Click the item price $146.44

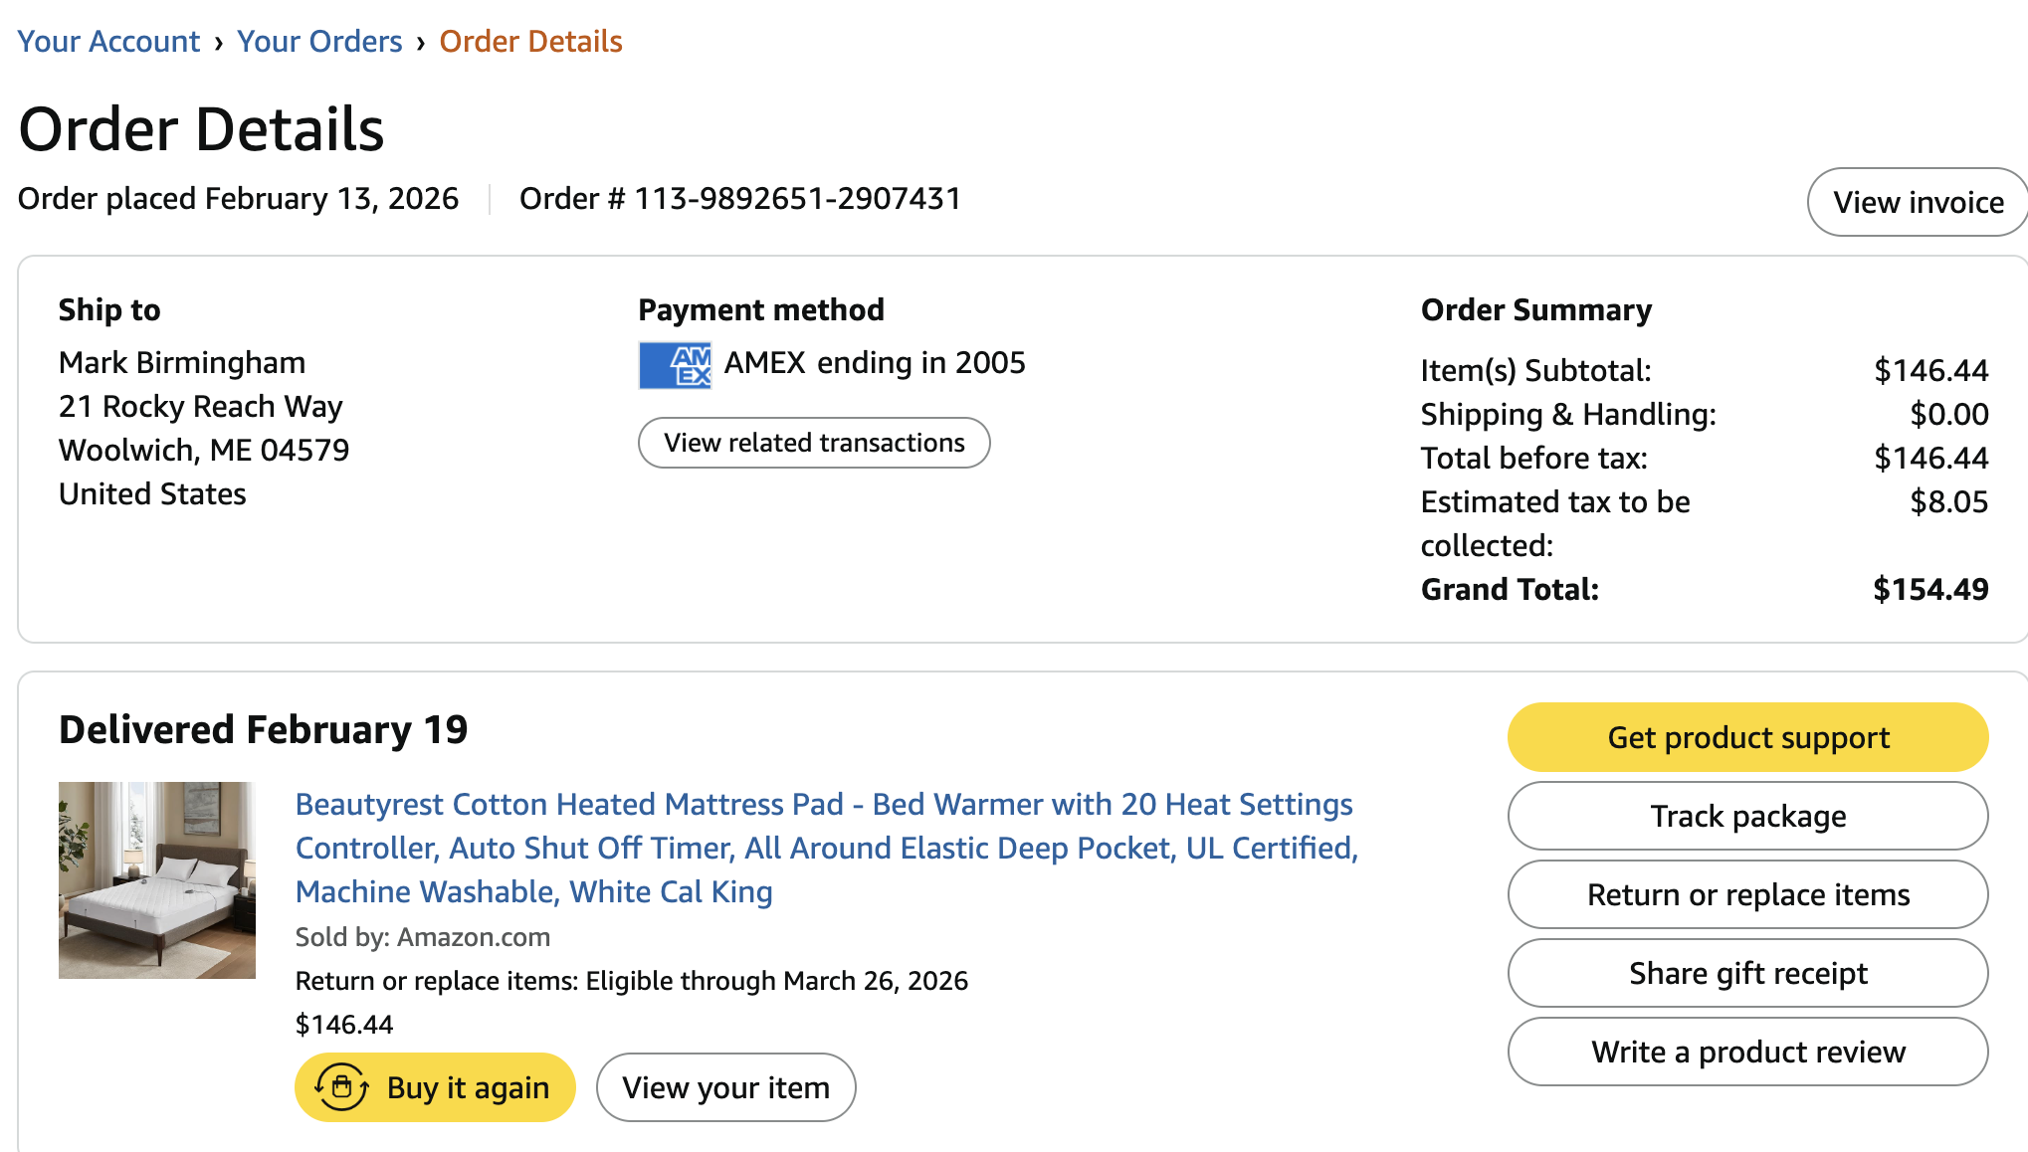point(344,1024)
